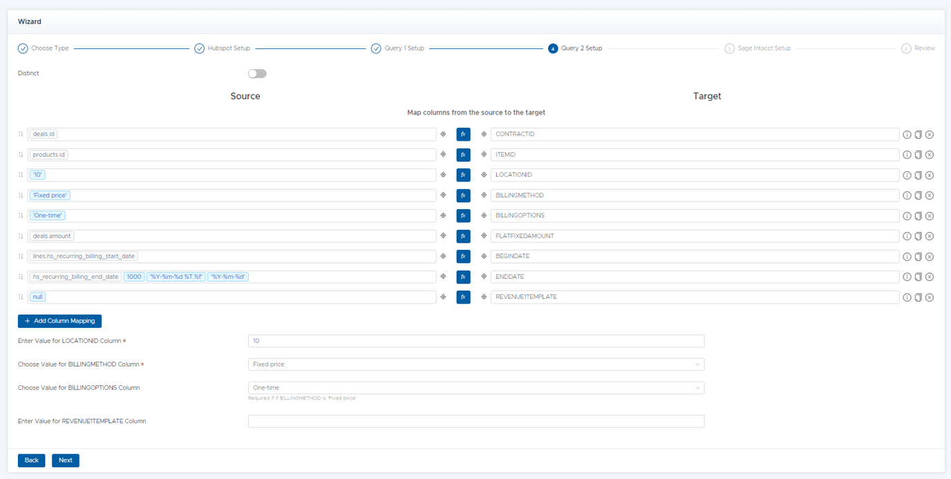The width and height of the screenshot is (951, 479).
Task: Click the CONTRACTID target field
Action: [x=695, y=134]
